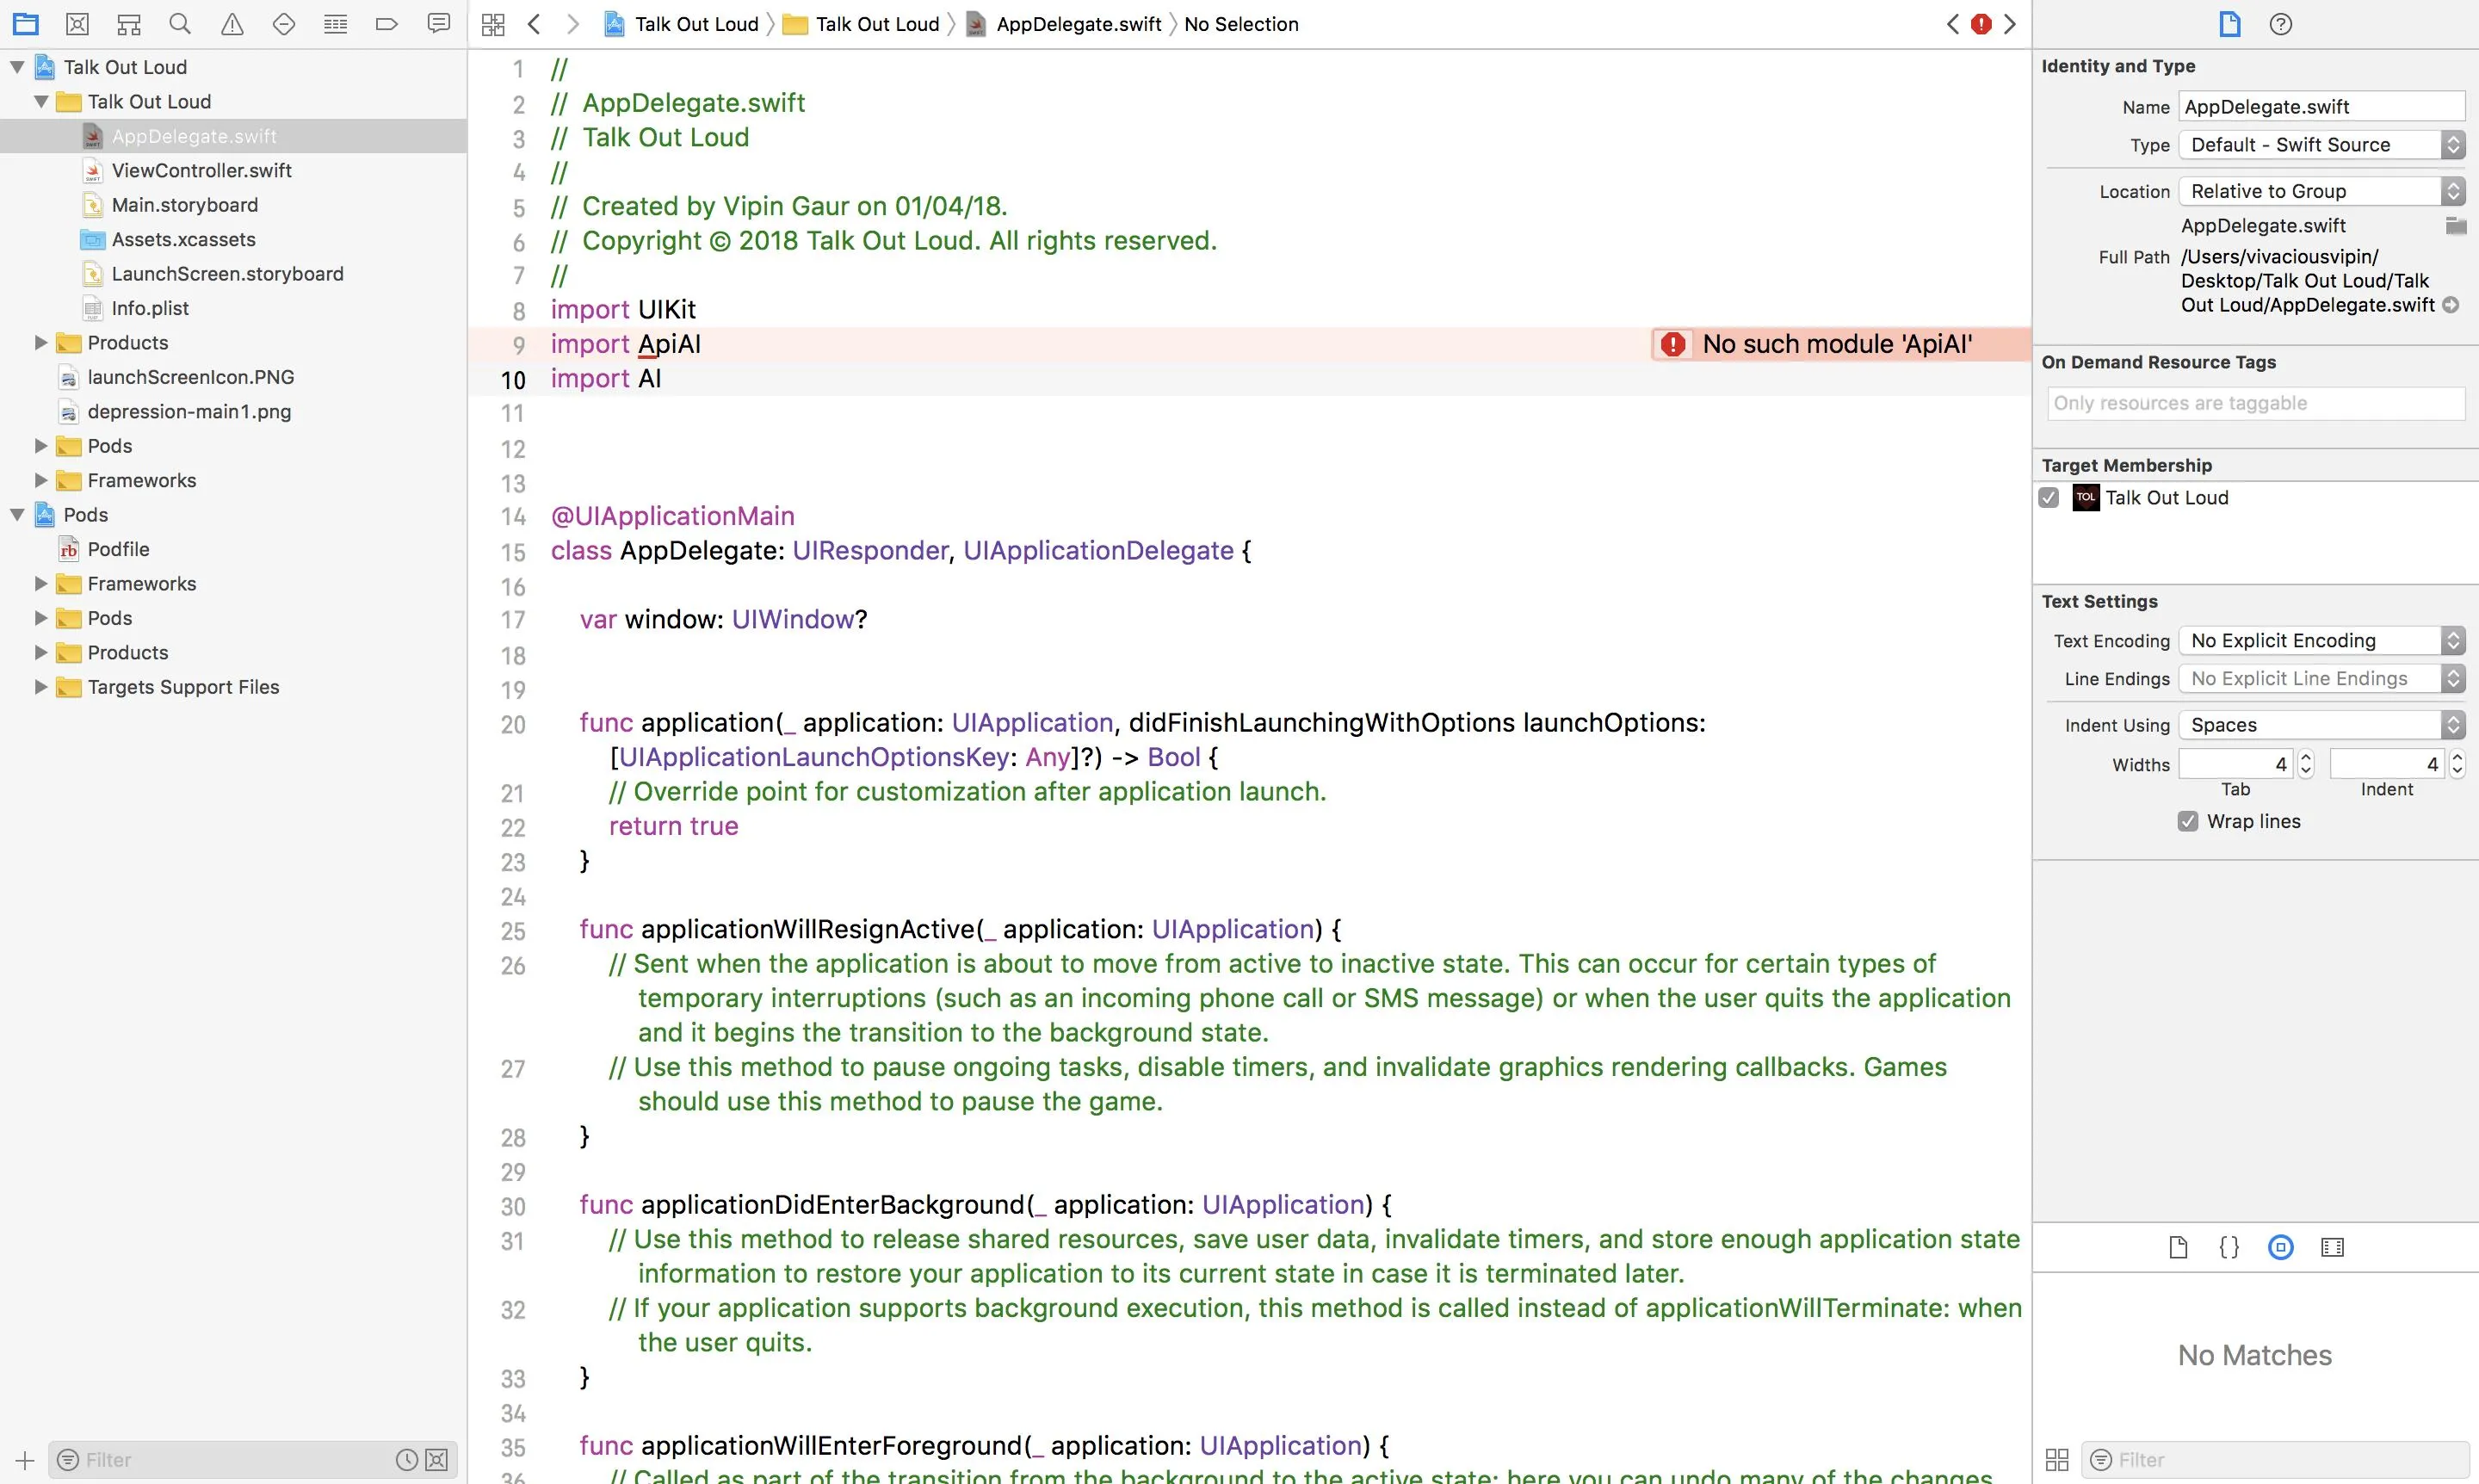Click the related items grid icon

coord(493,24)
